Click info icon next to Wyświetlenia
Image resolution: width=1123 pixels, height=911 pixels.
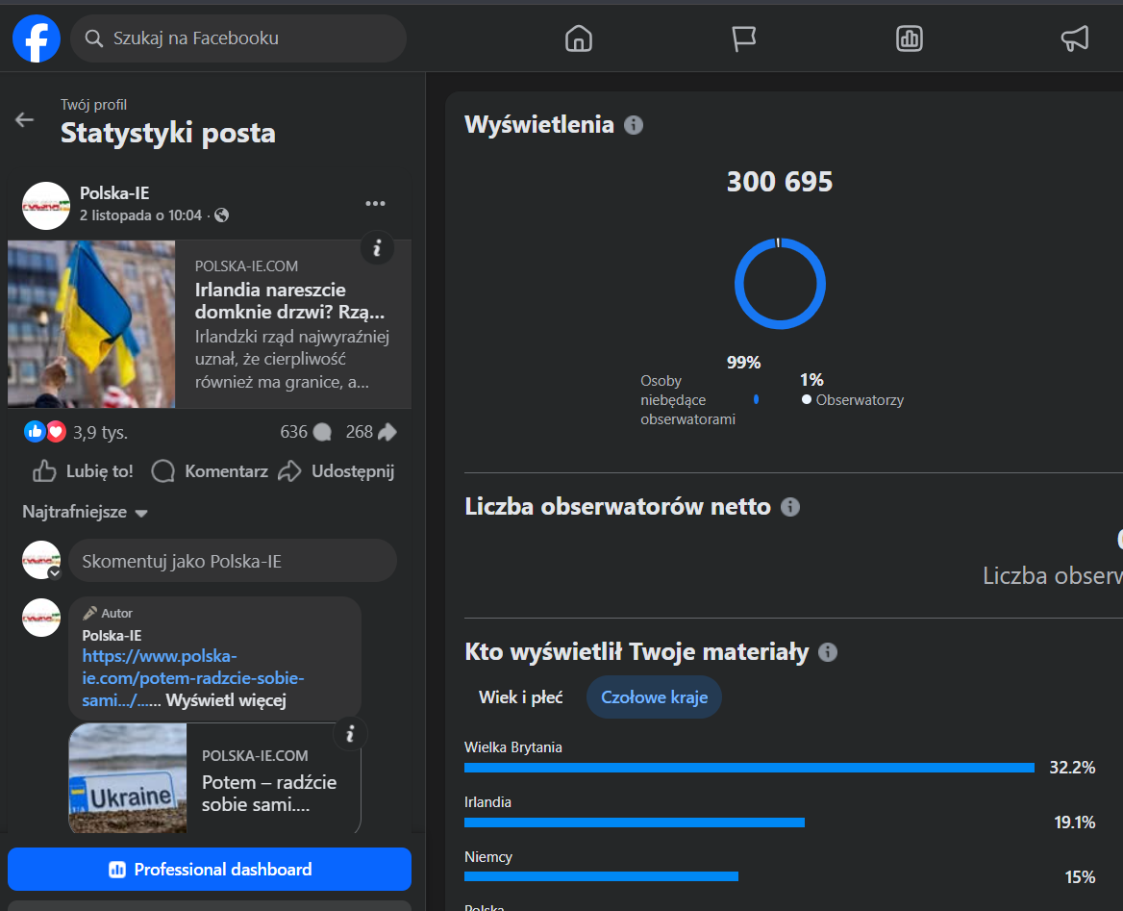[634, 125]
